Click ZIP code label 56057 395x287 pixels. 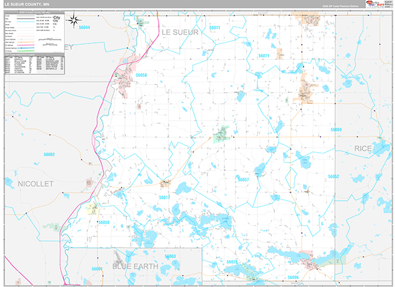pos(244,180)
